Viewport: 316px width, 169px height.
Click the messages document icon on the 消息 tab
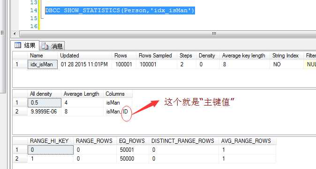(x=45, y=46)
